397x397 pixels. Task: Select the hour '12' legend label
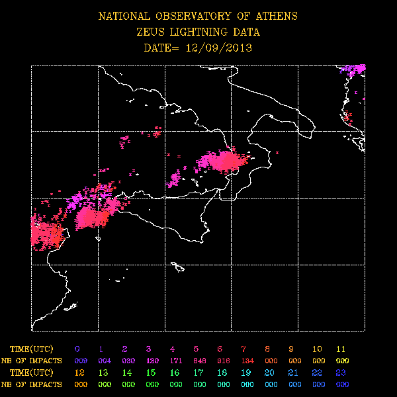[79, 373]
